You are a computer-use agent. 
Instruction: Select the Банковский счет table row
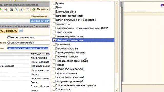(25, 21)
